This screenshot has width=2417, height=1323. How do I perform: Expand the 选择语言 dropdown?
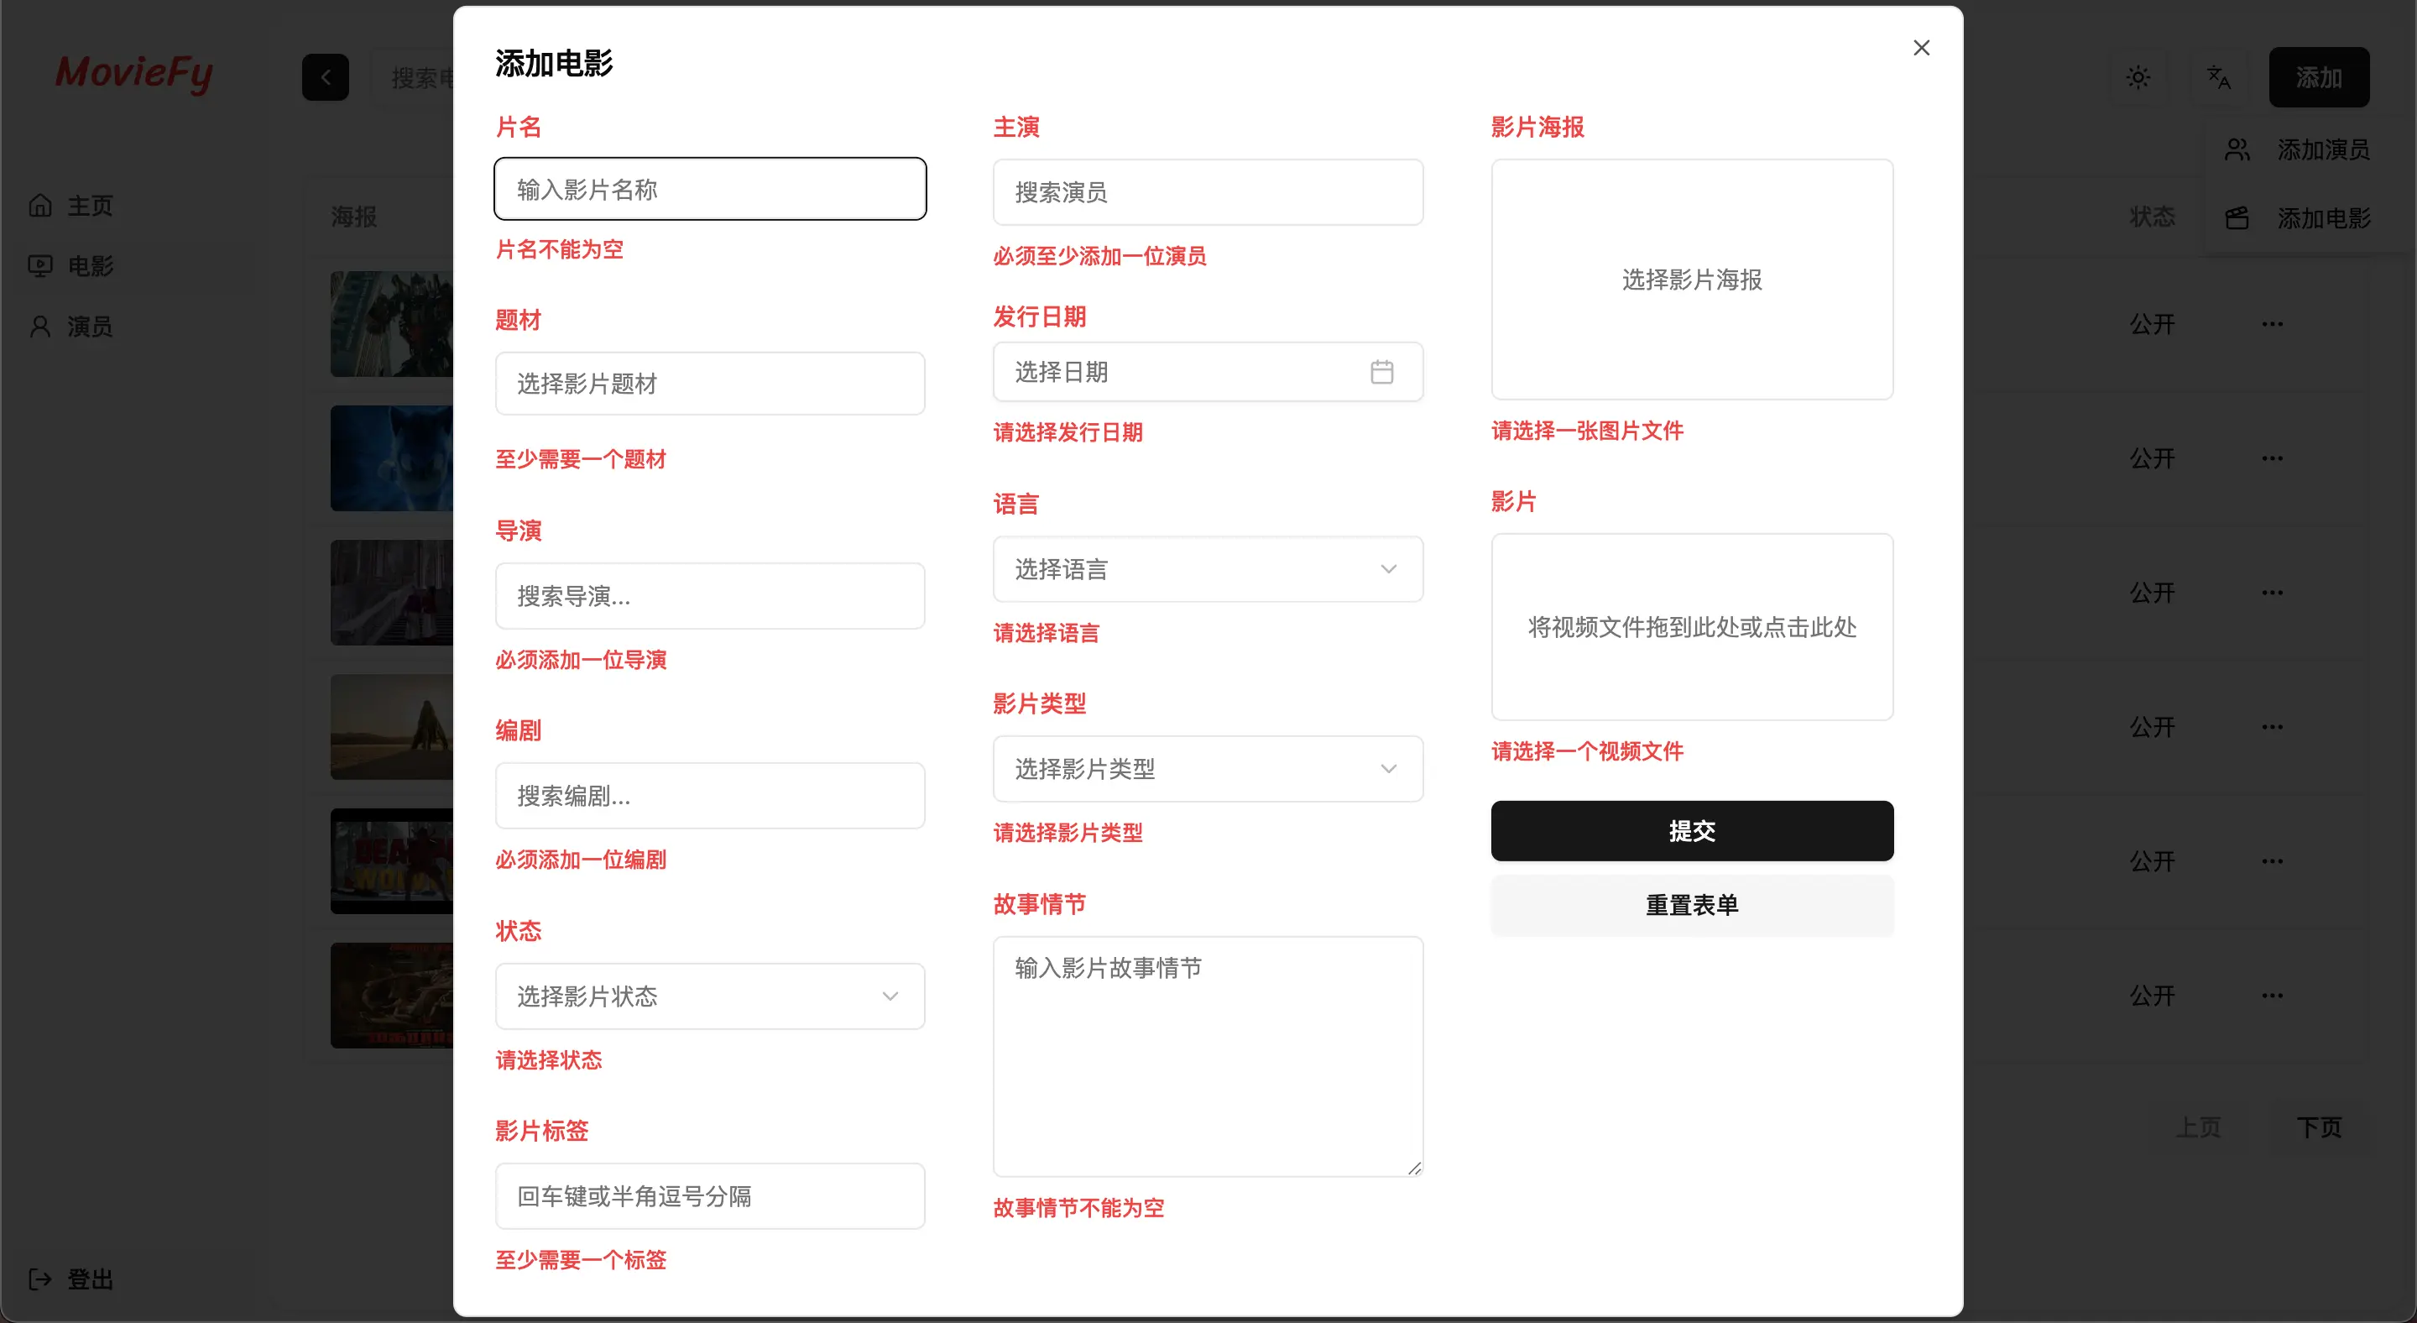click(1208, 569)
